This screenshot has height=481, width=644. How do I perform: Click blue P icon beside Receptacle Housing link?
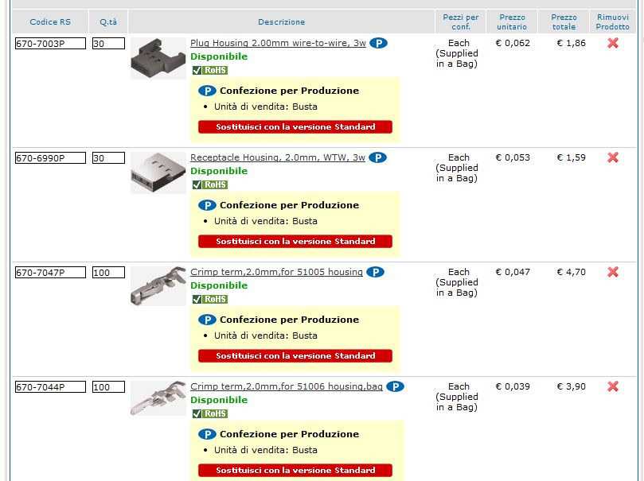pyautogui.click(x=377, y=157)
